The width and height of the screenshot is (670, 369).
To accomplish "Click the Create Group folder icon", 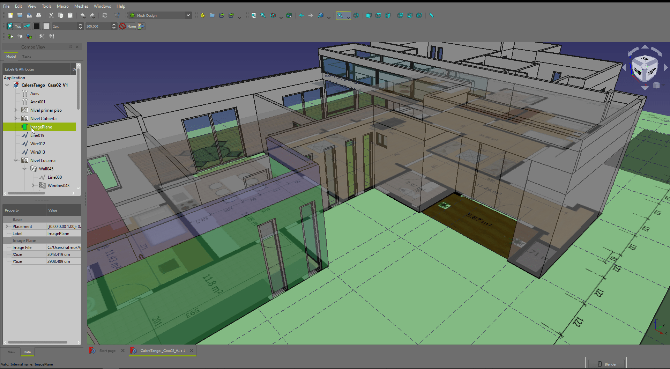I will point(212,15).
